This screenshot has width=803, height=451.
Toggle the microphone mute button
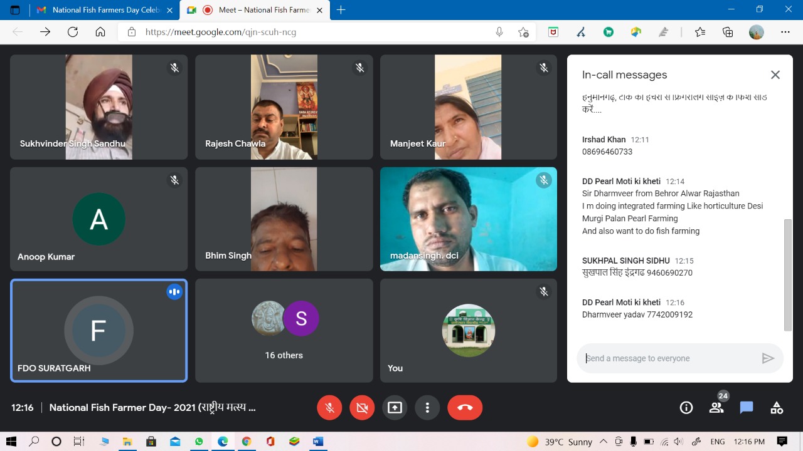tap(329, 408)
